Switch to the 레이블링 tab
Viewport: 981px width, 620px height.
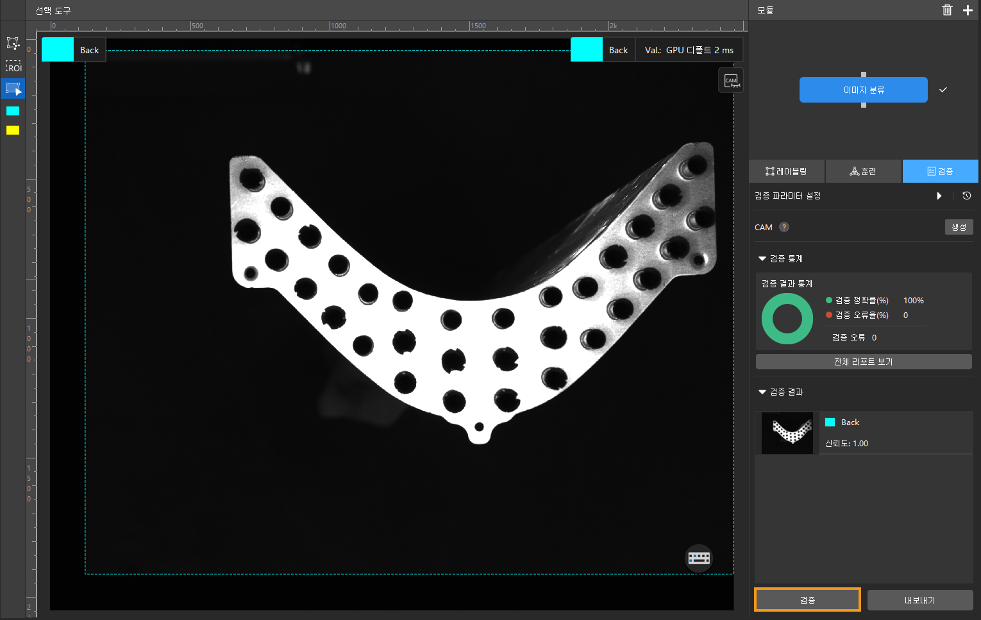point(787,171)
